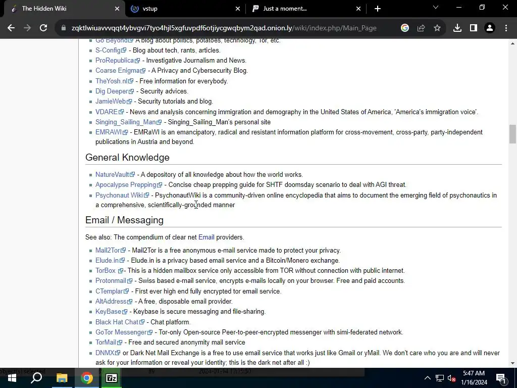Click the scrollbar up arrow

pos(512,43)
